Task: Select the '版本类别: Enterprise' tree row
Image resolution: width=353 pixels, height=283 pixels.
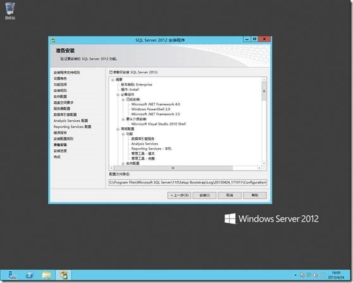Action: pos(137,85)
